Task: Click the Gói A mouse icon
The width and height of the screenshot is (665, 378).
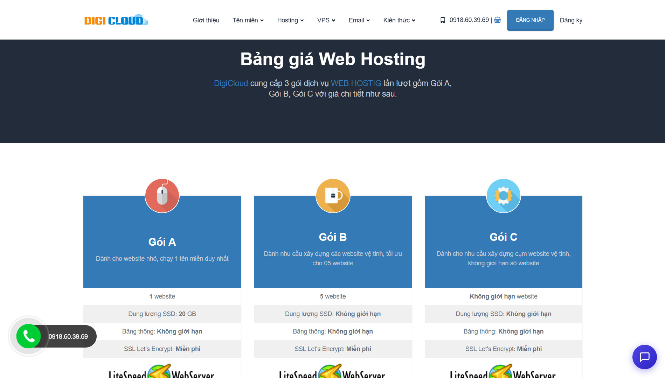Action: [x=162, y=196]
